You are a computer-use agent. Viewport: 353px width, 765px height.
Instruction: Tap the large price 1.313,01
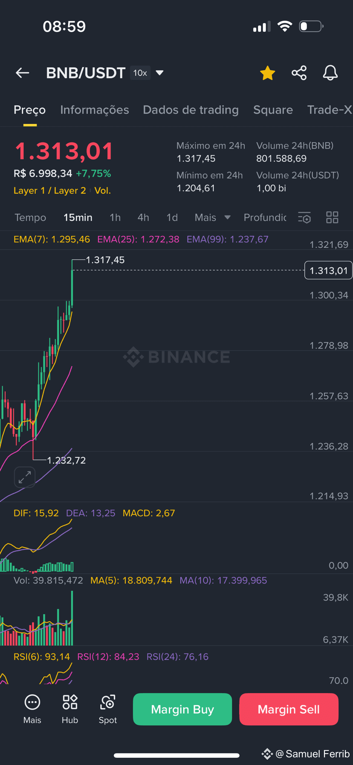click(64, 152)
